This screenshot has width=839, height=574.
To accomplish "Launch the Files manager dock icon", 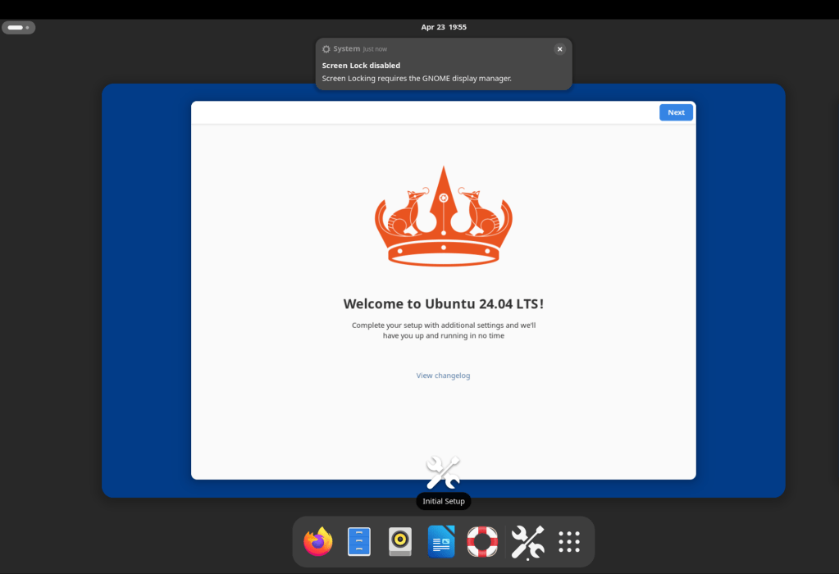I will [359, 541].
